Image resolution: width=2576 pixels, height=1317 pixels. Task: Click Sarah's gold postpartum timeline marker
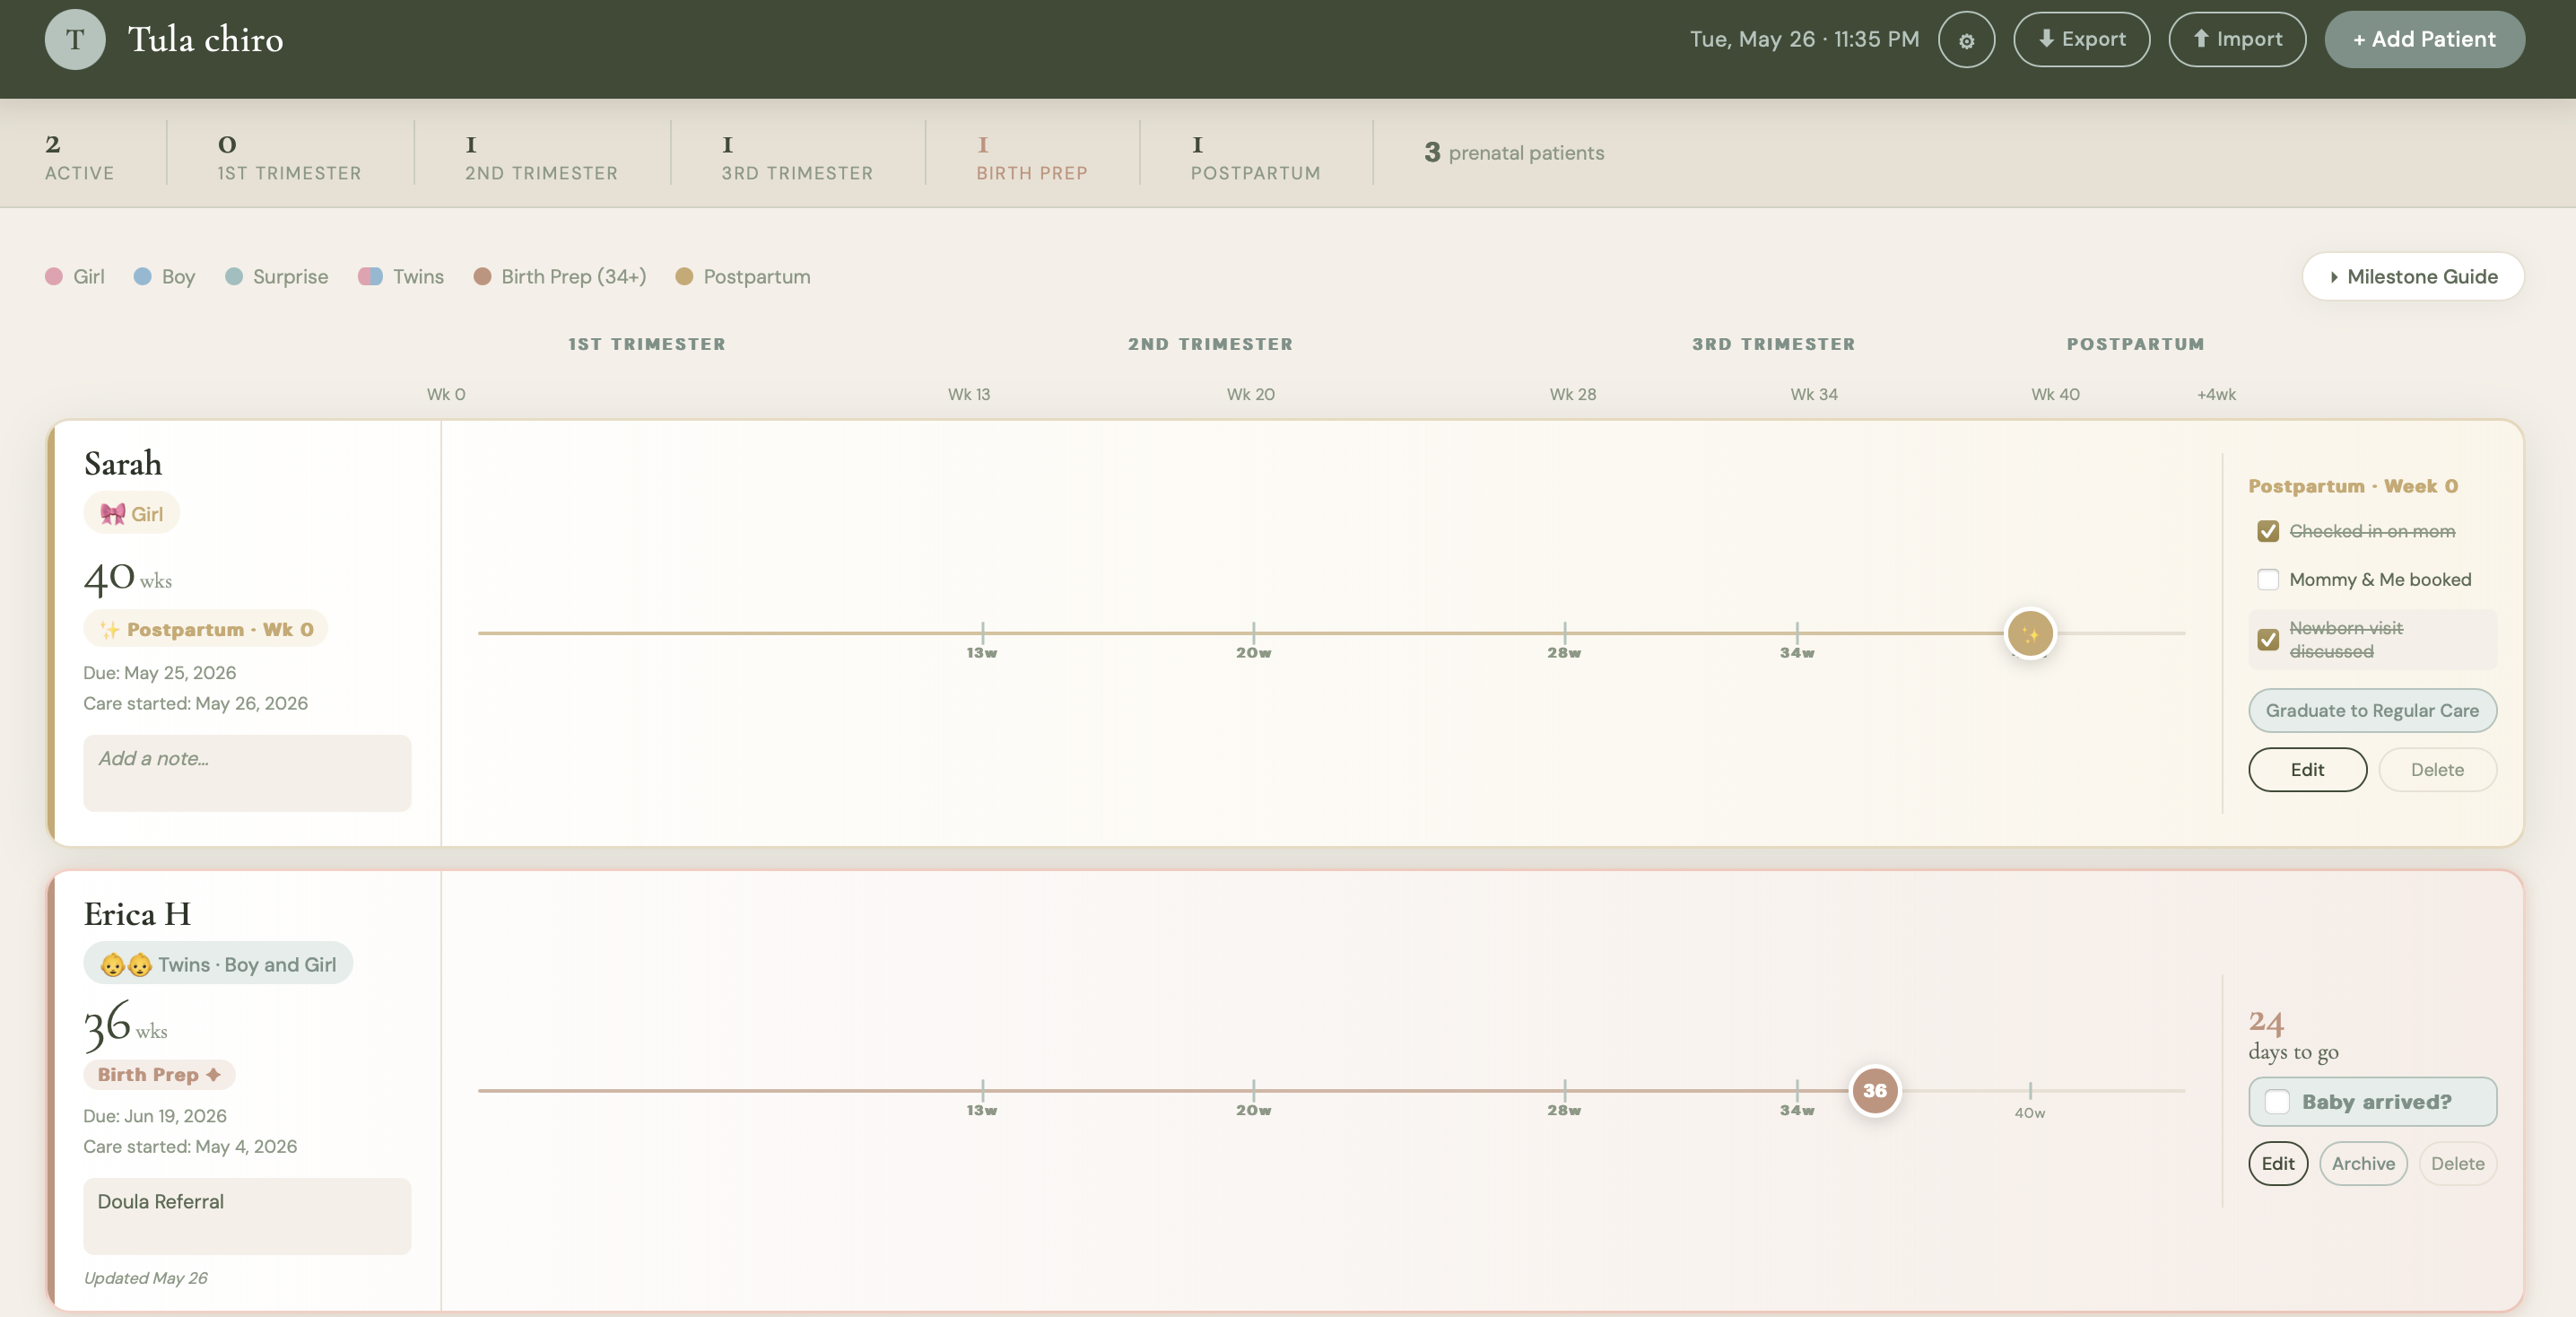2030,634
